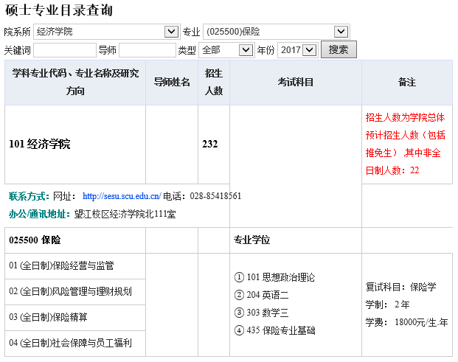
Task: Expand the 专业 dropdown showing (025500)保险
Action: tap(275, 32)
